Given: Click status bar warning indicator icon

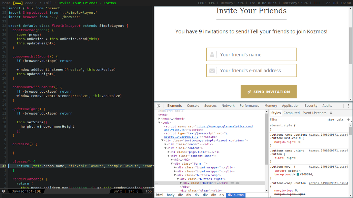Looking at the screenshot, I should (3, 191).
